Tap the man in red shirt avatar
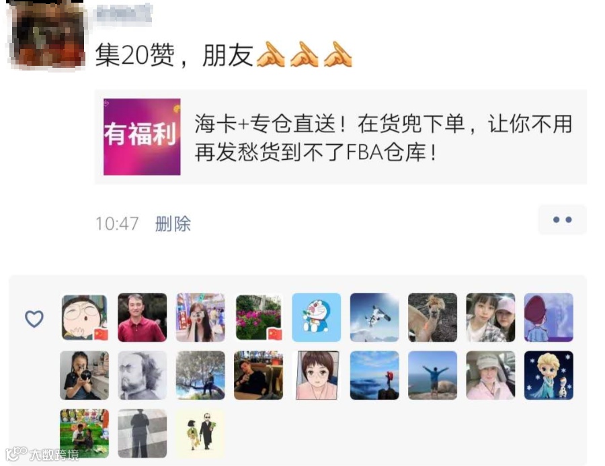Viewport: 605px width, 466px height. (142, 317)
